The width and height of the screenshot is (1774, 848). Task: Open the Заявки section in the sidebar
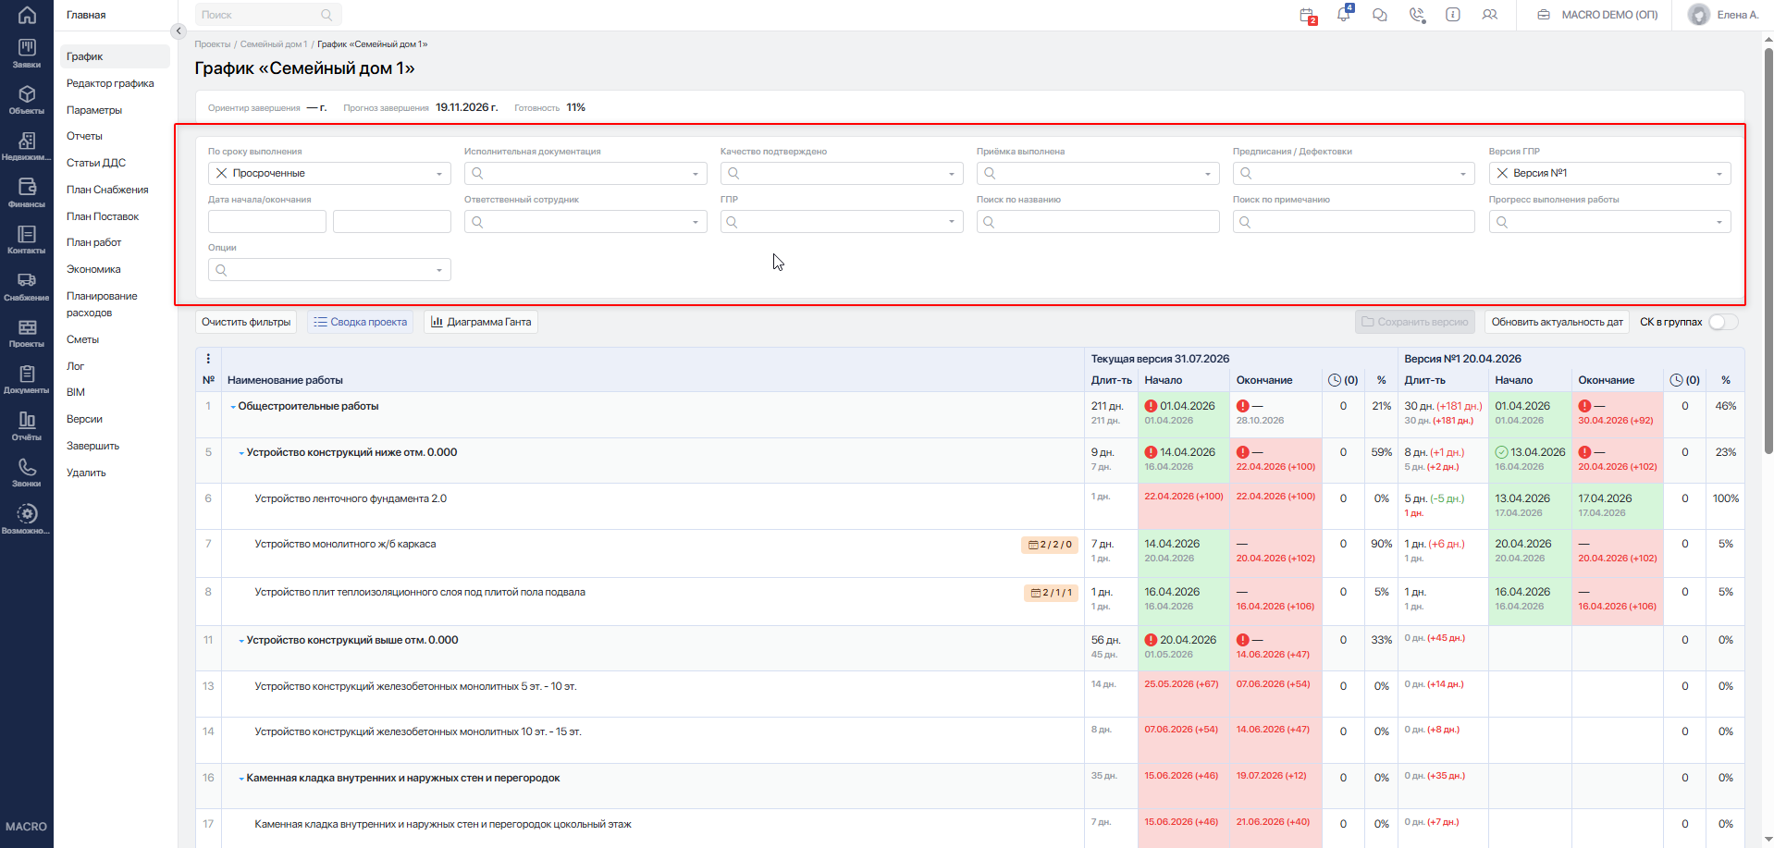click(27, 53)
